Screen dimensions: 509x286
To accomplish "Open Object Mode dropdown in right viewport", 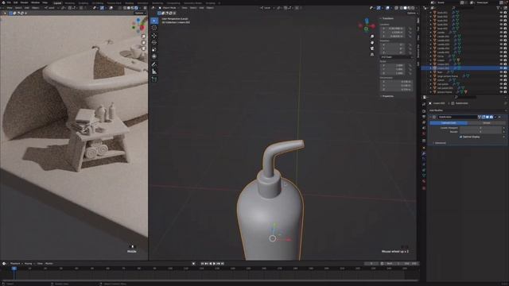I will (x=169, y=8).
